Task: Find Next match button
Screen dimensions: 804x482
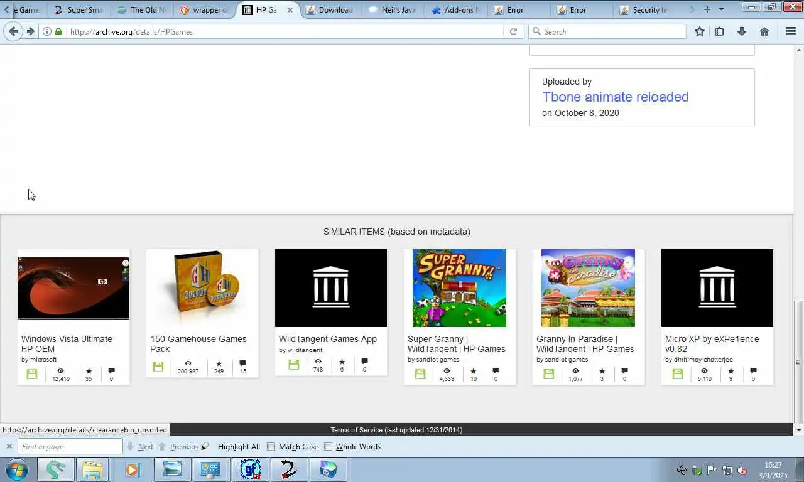Action: [x=139, y=447]
